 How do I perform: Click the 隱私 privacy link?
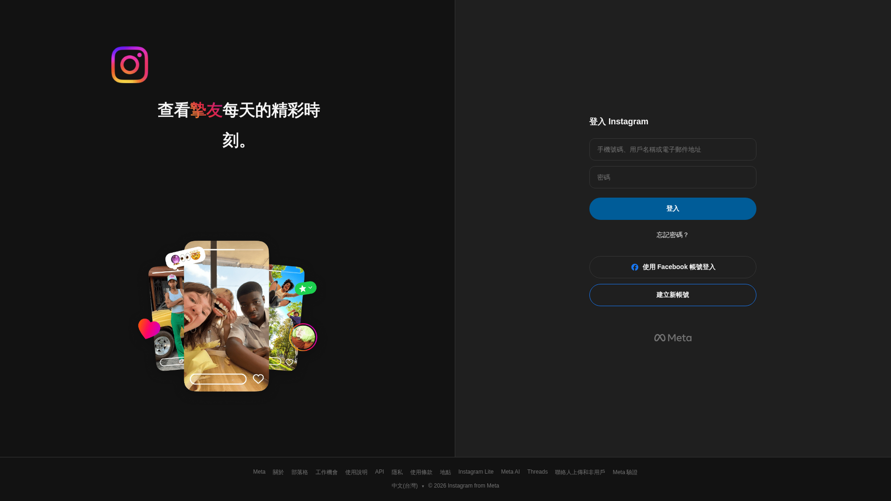[x=397, y=472]
